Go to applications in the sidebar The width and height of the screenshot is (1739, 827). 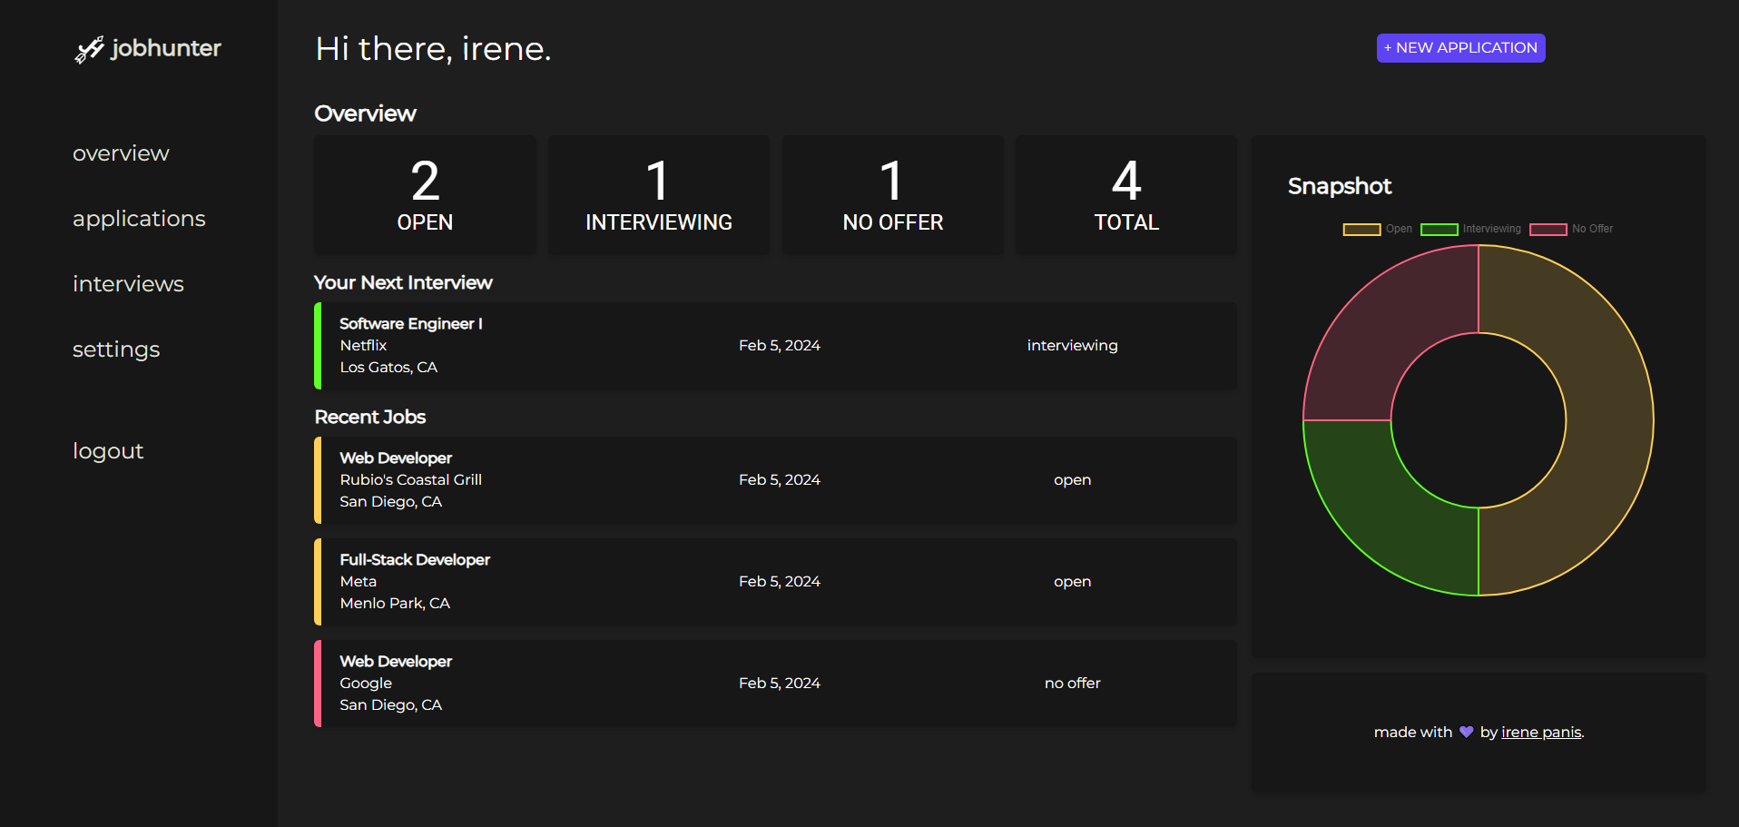pos(139,219)
